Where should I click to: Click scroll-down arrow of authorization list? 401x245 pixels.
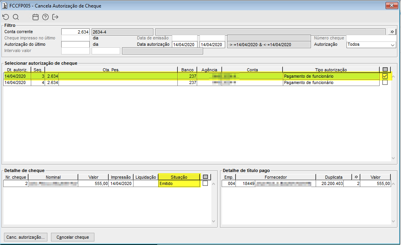point(393,158)
